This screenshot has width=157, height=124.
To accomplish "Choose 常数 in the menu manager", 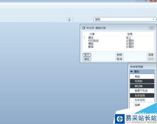I will click(142, 77).
